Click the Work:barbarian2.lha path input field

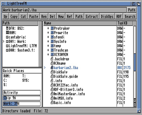click(x=64, y=10)
